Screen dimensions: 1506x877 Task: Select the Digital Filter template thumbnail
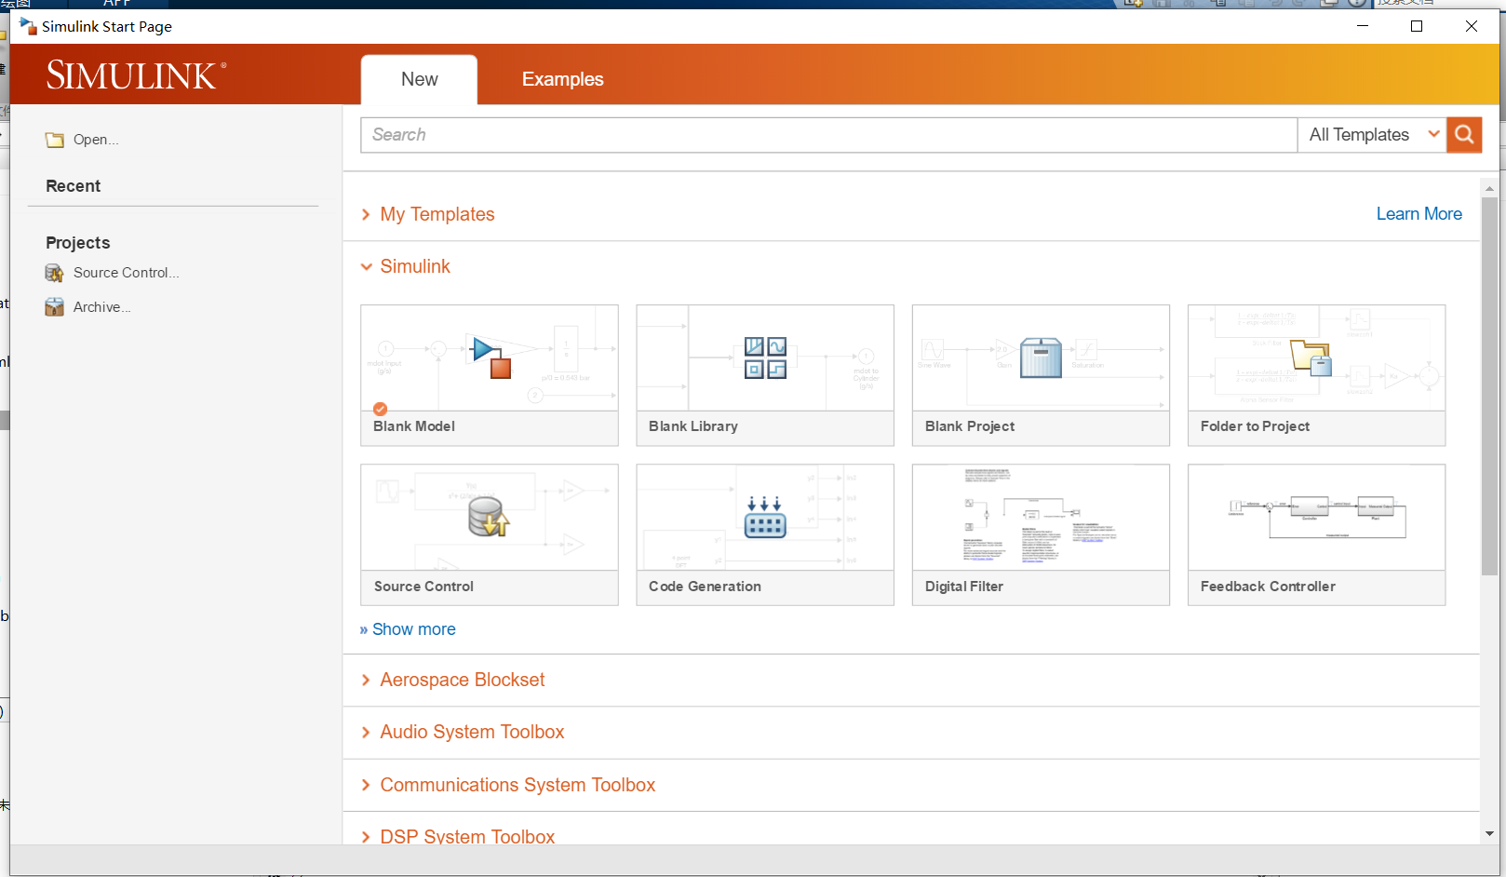pos(1041,518)
